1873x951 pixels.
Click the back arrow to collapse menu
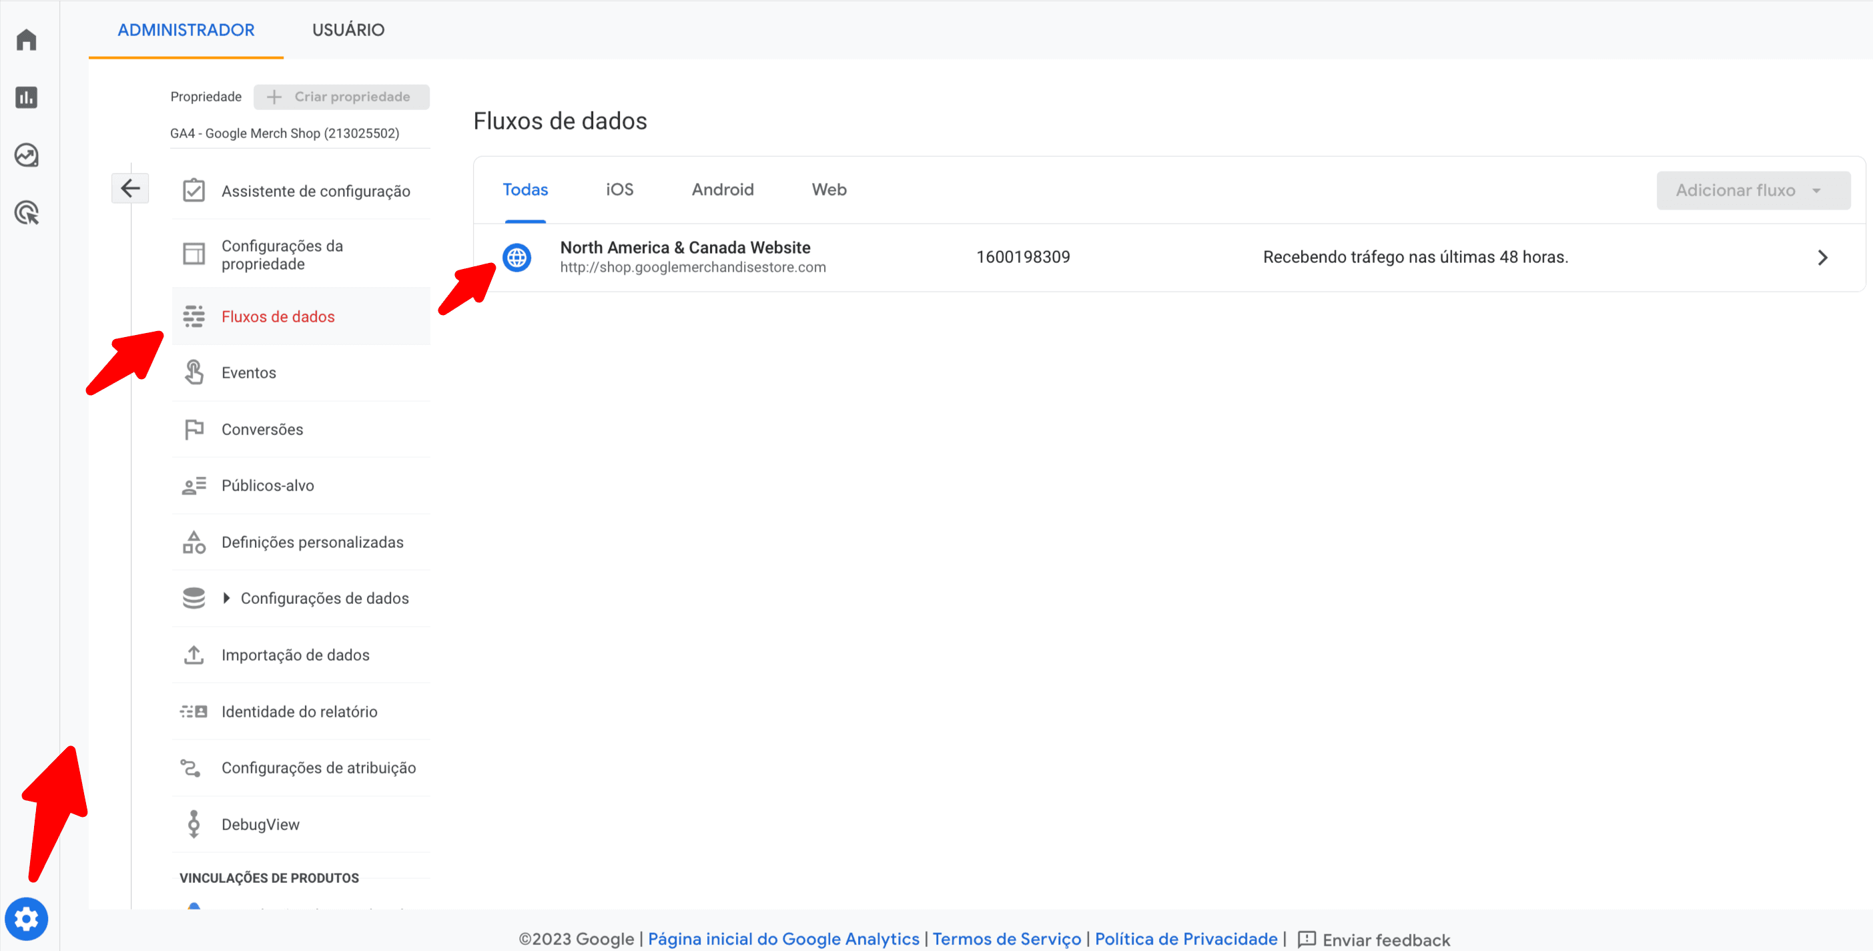[x=130, y=188]
